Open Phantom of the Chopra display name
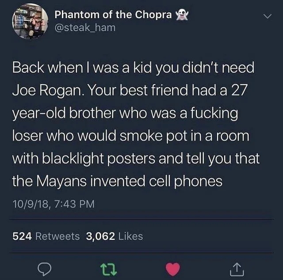Viewport: 283px width, 280px height. point(113,15)
